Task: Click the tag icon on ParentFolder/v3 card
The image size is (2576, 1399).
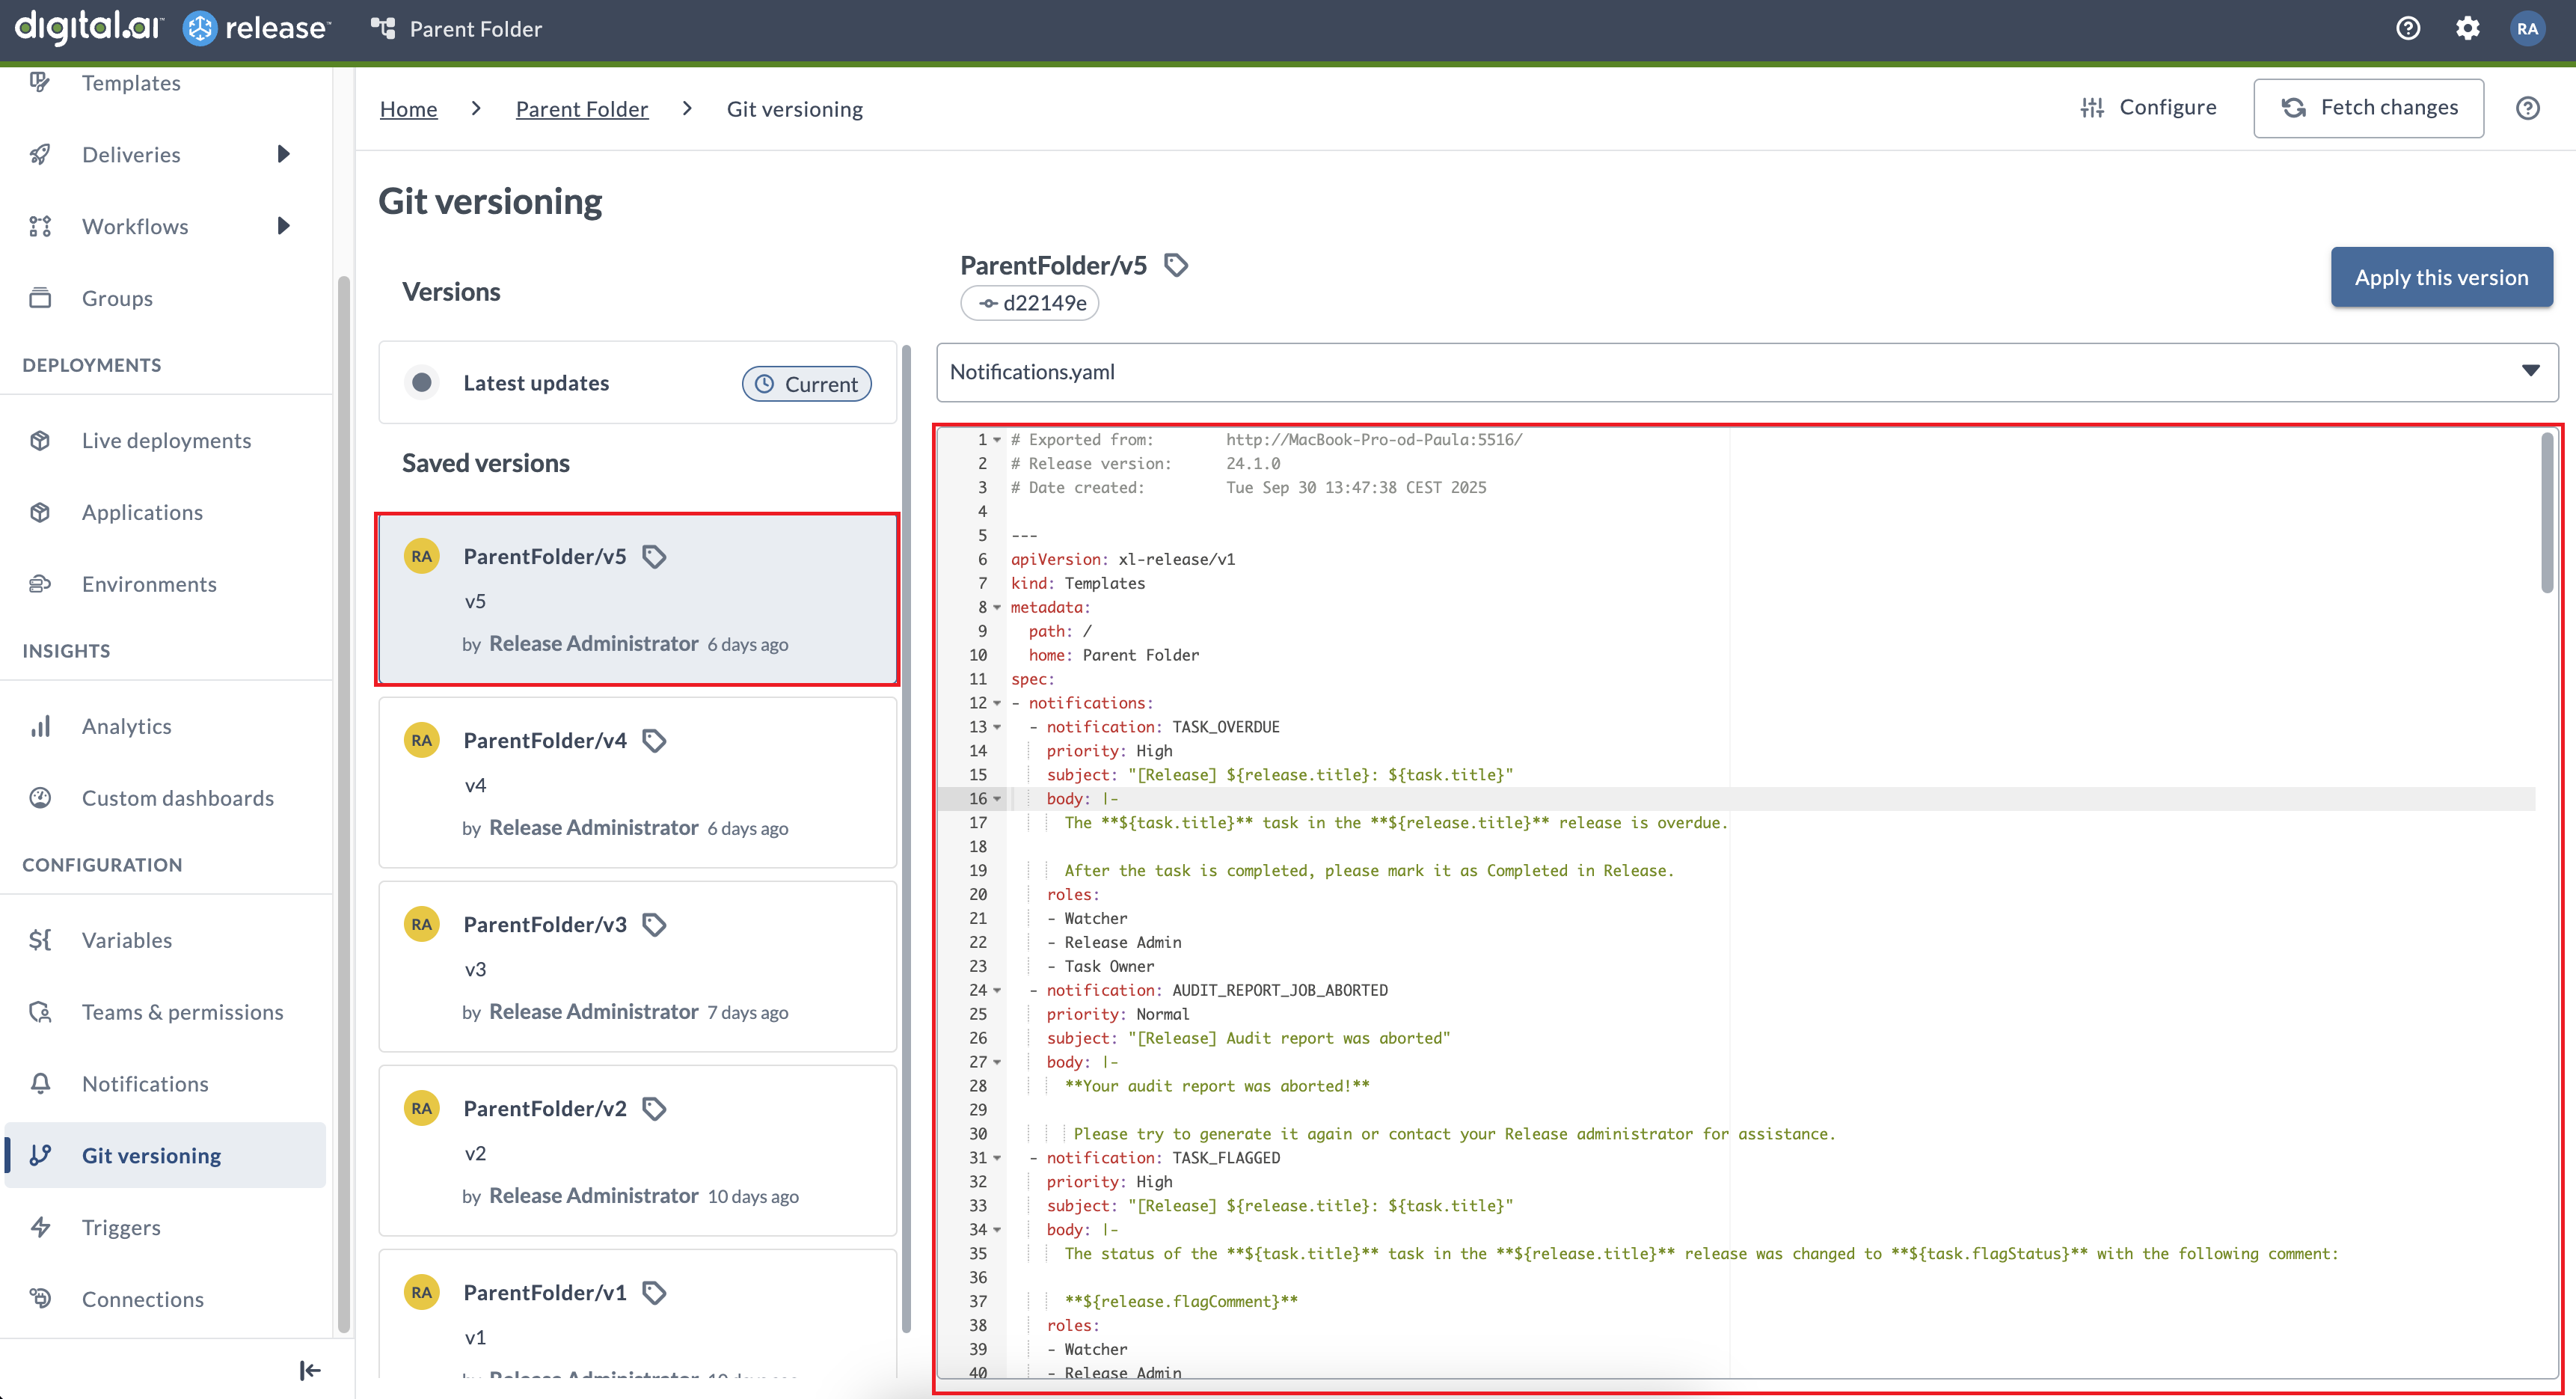Action: (654, 924)
